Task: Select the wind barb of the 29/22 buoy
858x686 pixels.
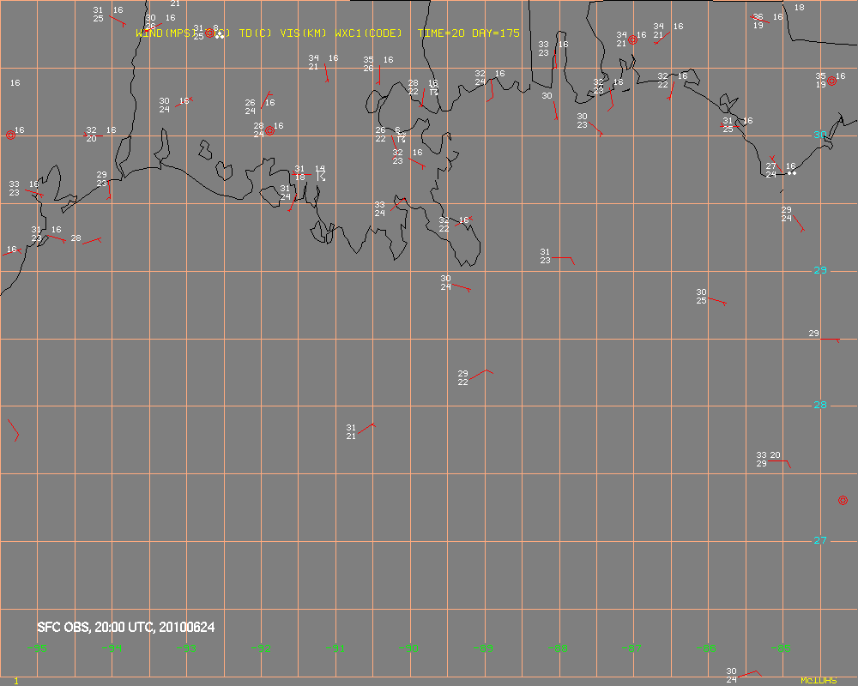Action: 481,375
